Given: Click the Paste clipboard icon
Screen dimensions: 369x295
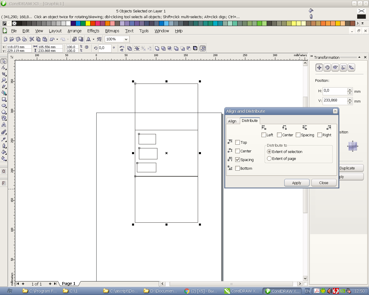Looking at the screenshot, I should (x=45, y=39).
